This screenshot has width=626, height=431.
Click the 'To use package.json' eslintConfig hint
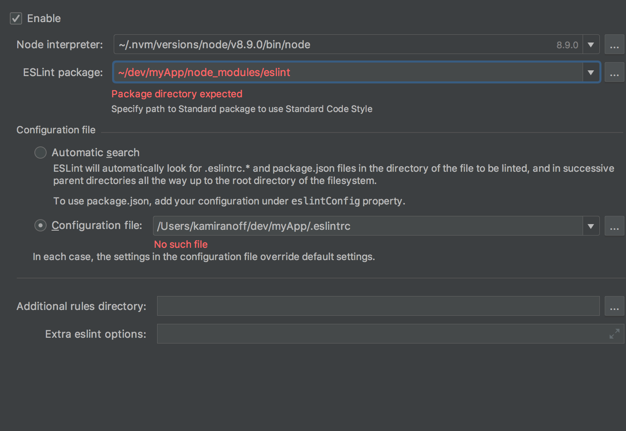229,201
